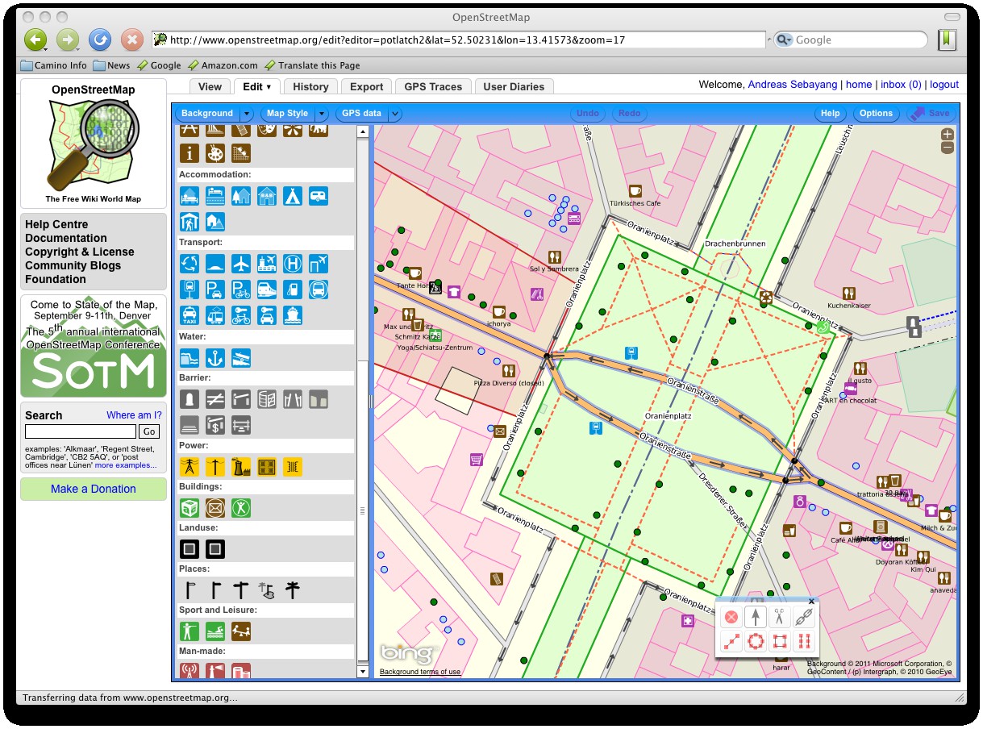The height and width of the screenshot is (729, 983).
Task: Pick the taxi icon in Transport
Action: [x=190, y=315]
